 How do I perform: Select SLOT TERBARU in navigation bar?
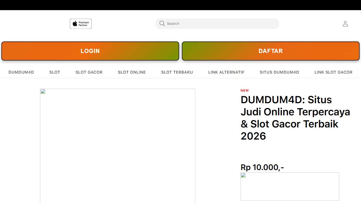pyautogui.click(x=177, y=72)
